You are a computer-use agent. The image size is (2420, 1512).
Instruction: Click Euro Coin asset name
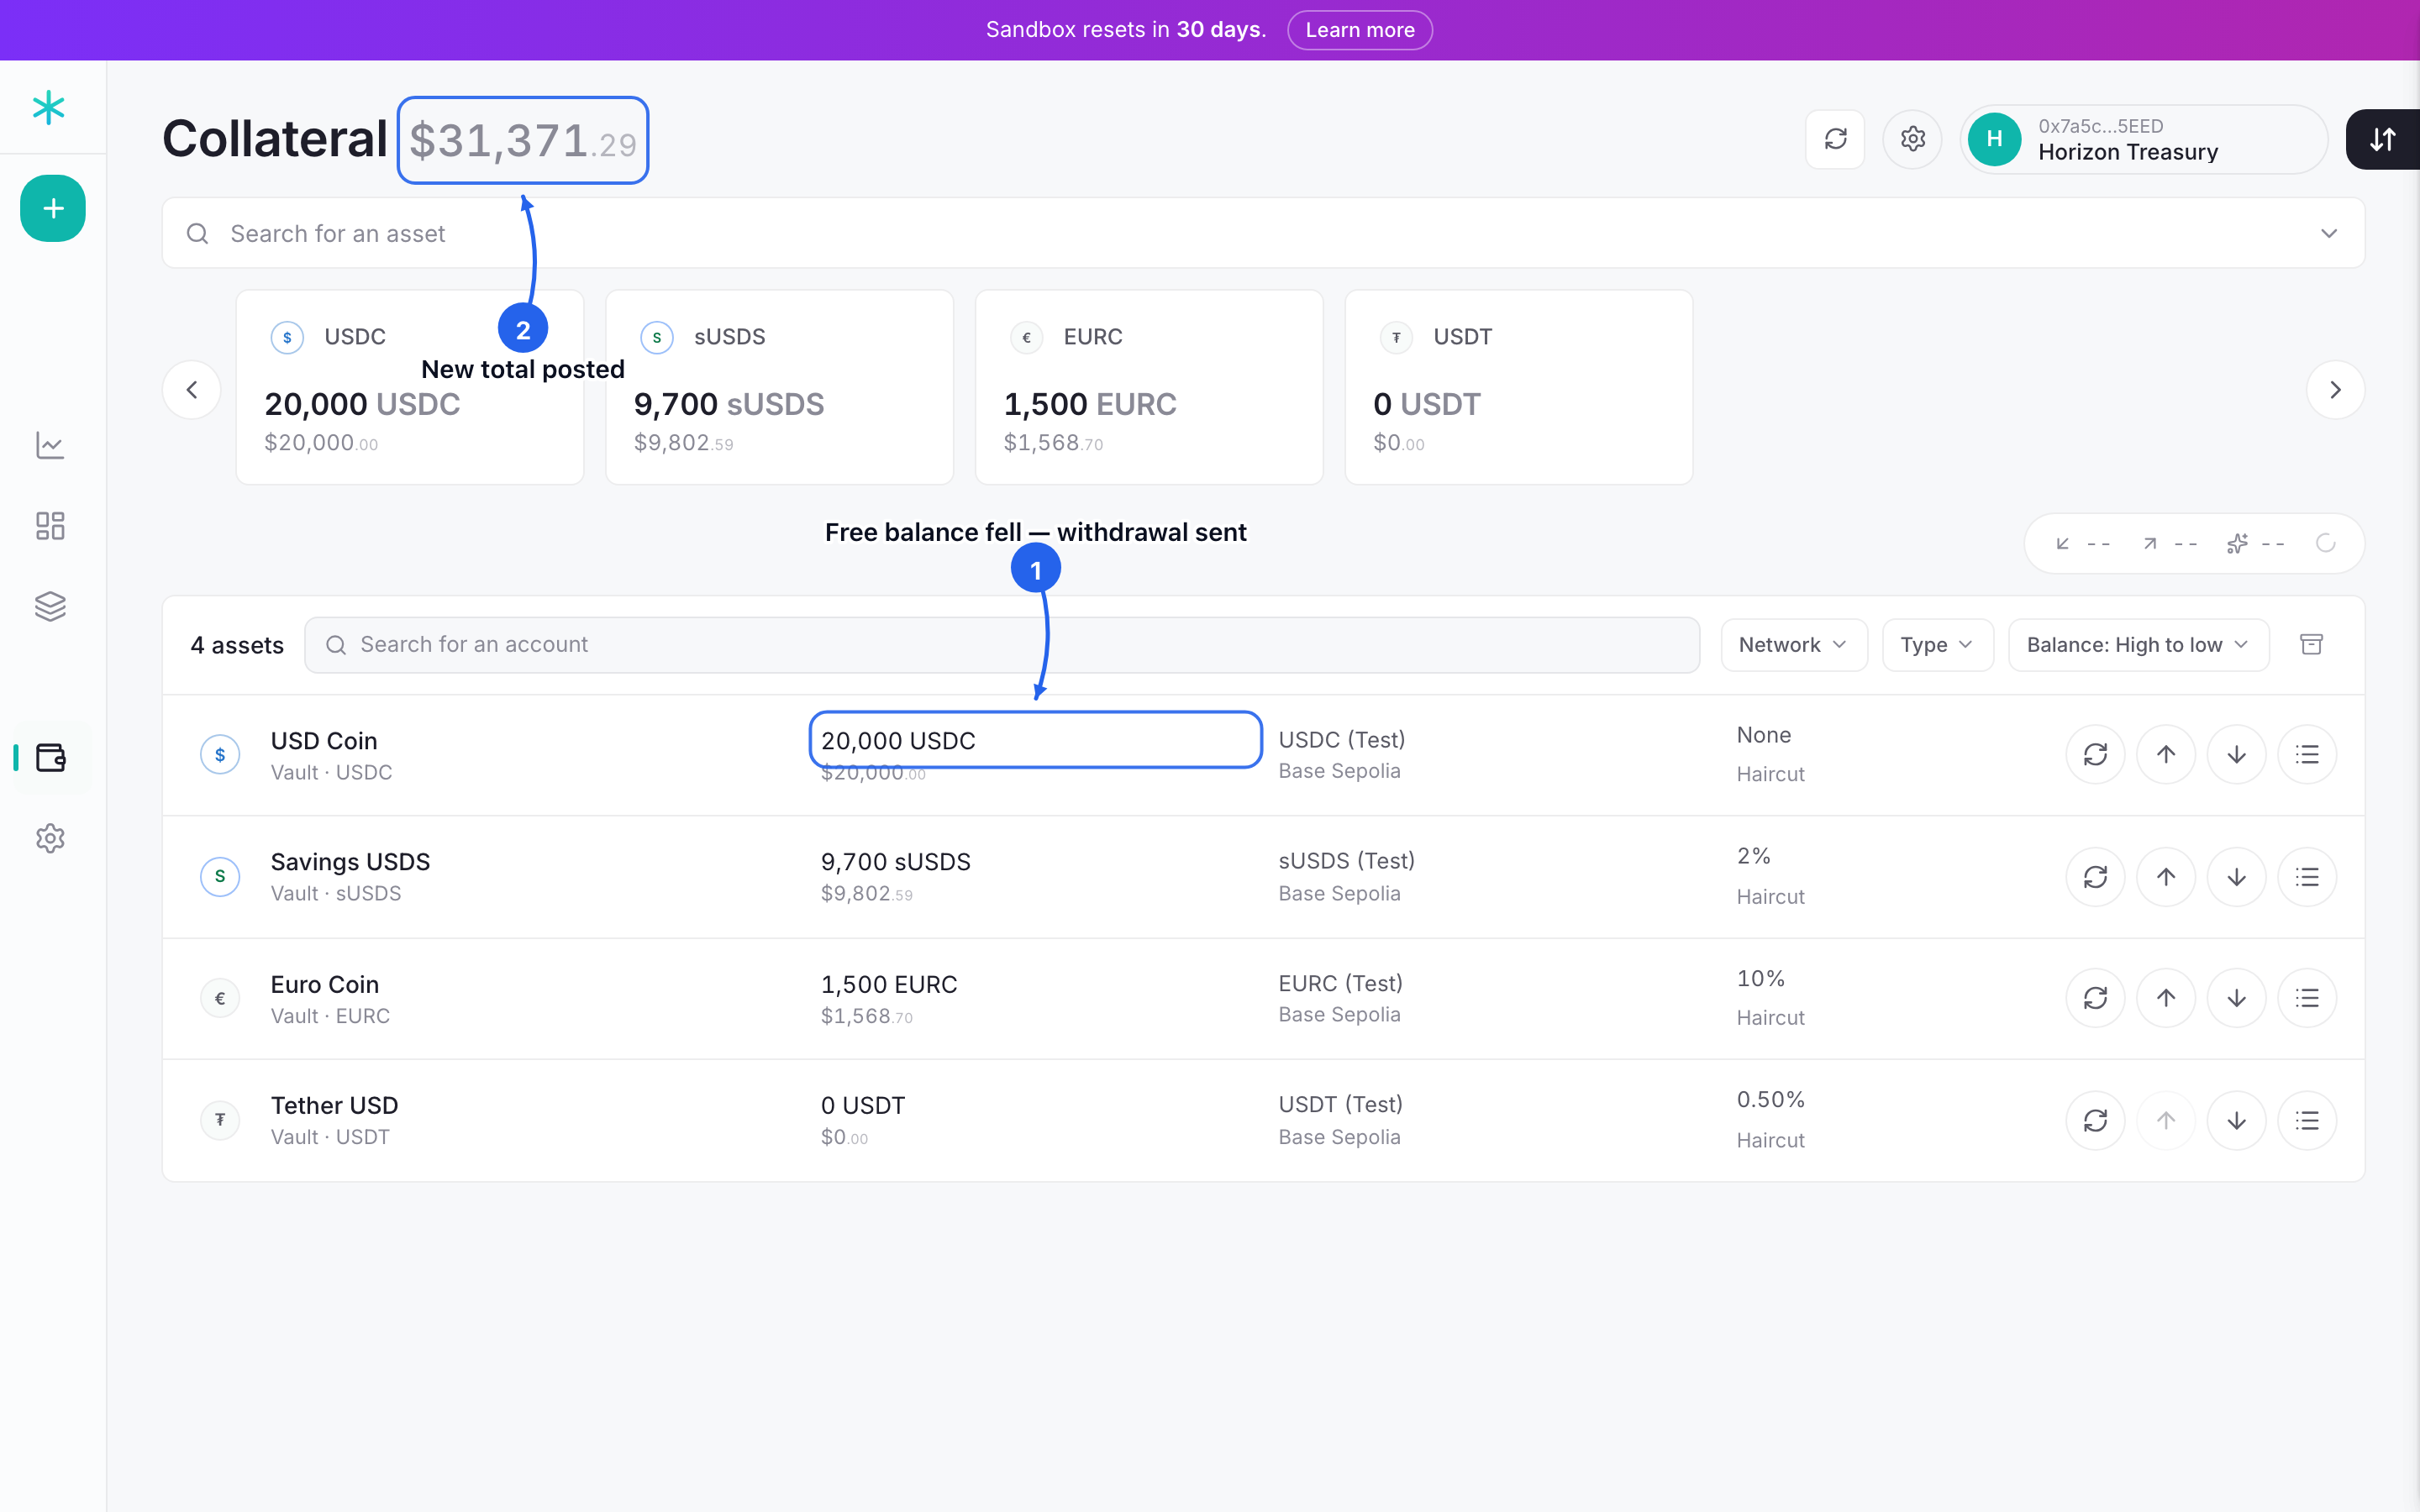coord(324,985)
